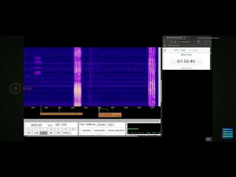This screenshot has width=236, height=177.
Task: Step frequency down with triple minus button
Action: (x=29, y=129)
